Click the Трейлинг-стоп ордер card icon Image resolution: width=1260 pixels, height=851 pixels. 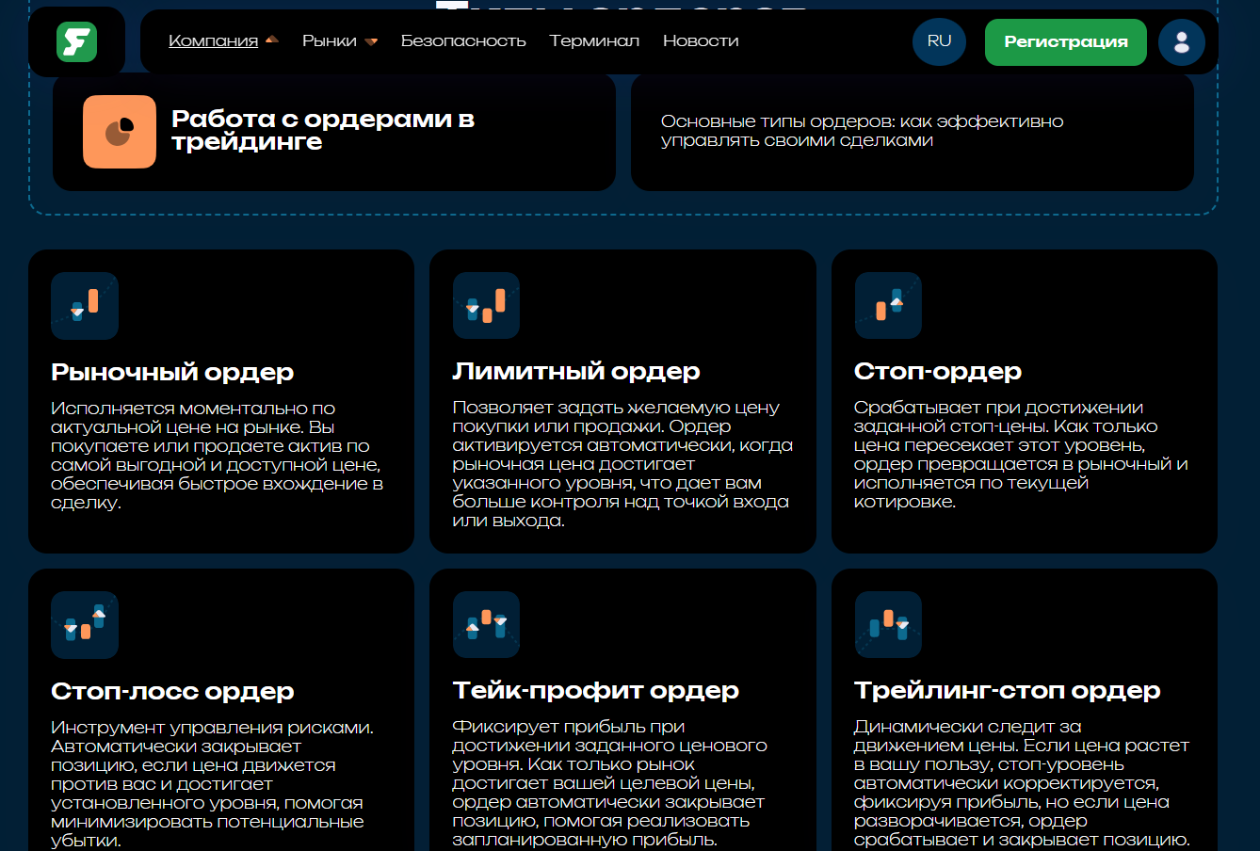coord(888,624)
